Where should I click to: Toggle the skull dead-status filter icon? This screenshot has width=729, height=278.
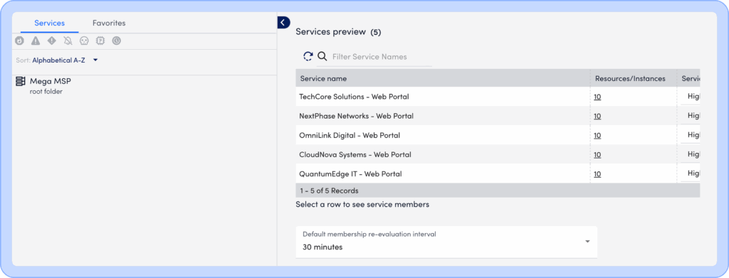click(x=84, y=41)
